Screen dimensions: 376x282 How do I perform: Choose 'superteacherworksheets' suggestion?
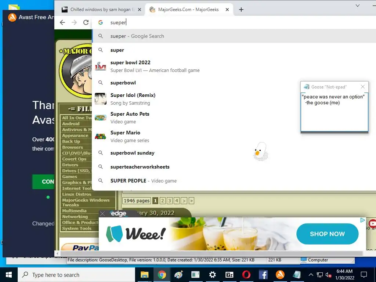pos(234,167)
